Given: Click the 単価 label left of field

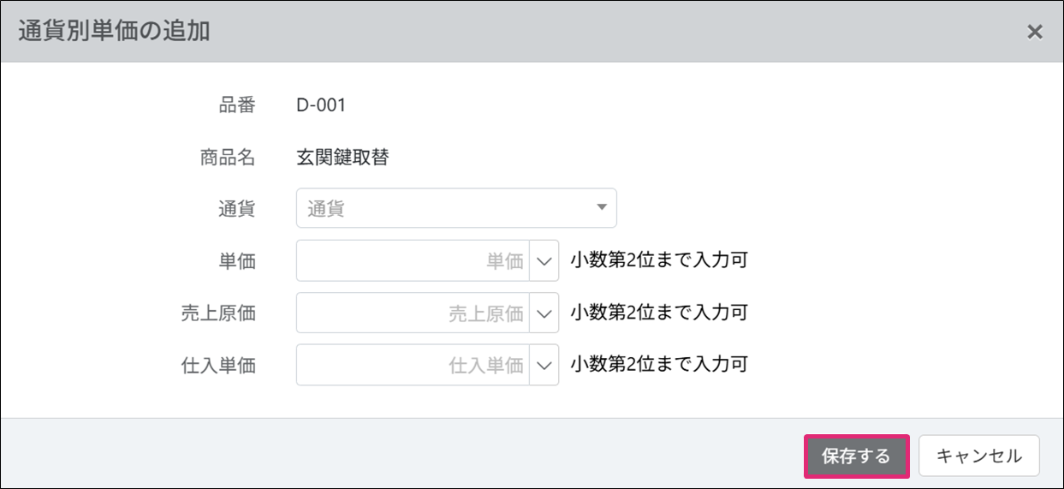Looking at the screenshot, I should [237, 261].
